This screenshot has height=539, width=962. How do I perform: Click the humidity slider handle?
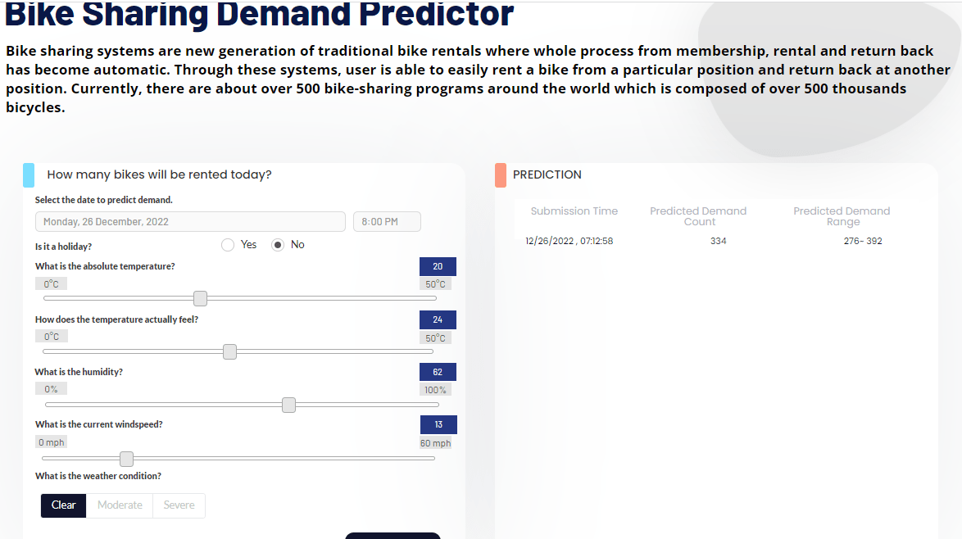288,404
